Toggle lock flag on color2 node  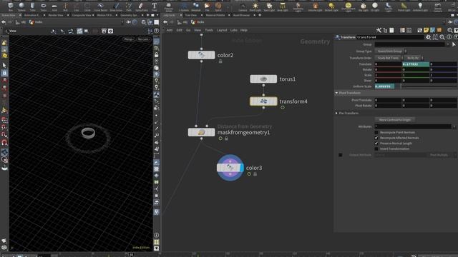(220, 61)
